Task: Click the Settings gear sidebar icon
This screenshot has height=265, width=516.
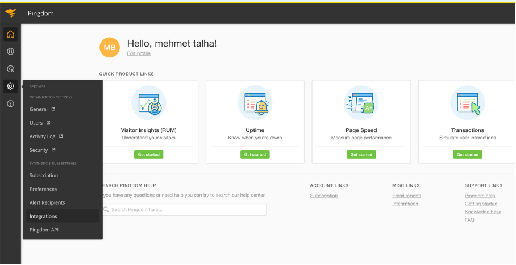Action: [x=10, y=86]
